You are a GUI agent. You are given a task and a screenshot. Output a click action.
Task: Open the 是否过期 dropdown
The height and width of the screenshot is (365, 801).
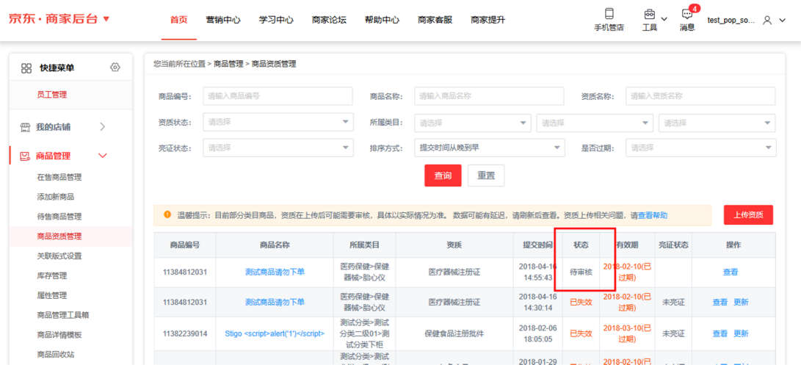(700, 148)
